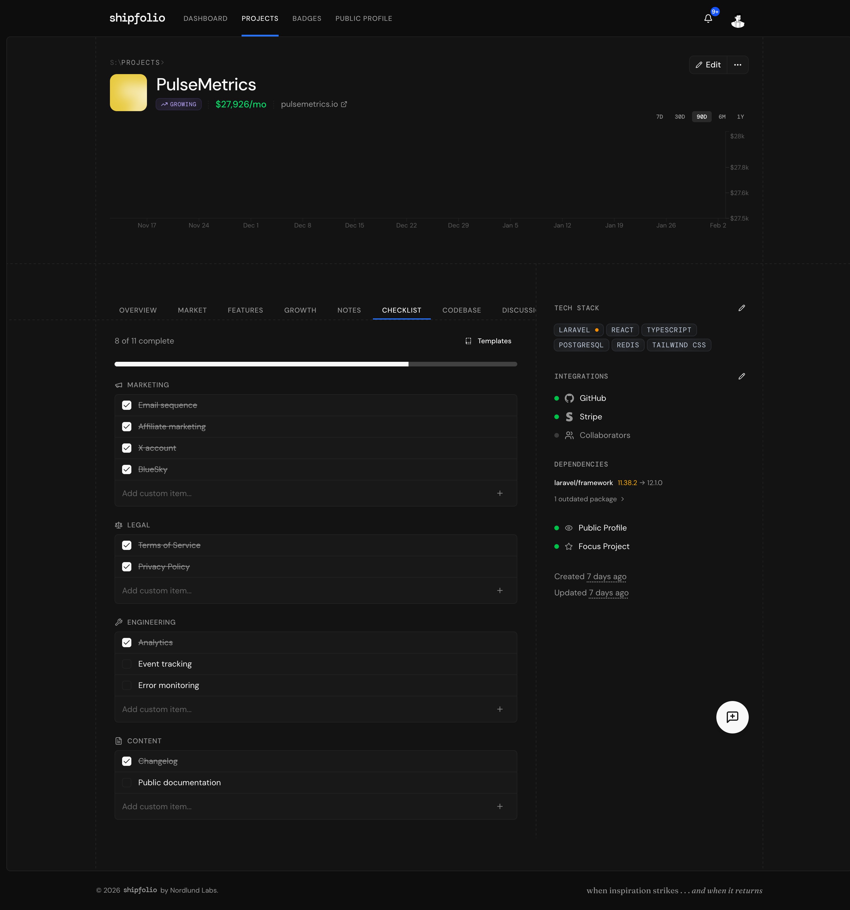Click the Edit project button

(708, 65)
